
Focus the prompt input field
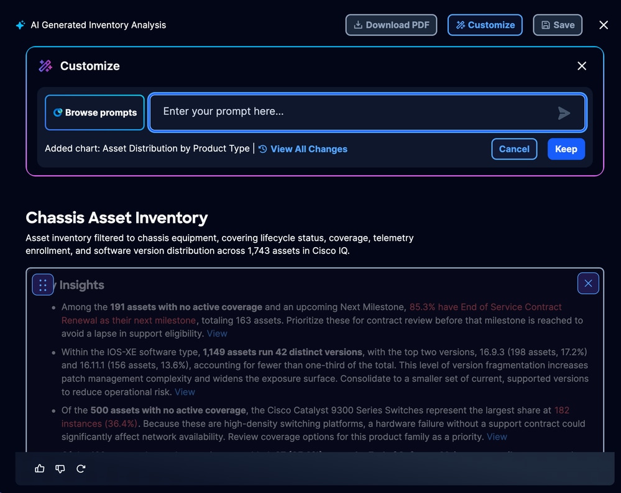(x=367, y=112)
